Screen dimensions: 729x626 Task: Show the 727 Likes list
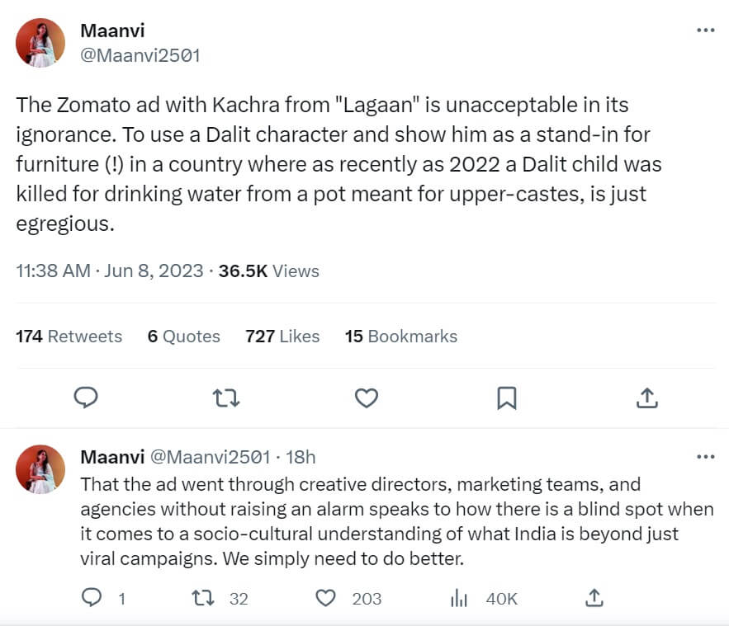point(282,337)
